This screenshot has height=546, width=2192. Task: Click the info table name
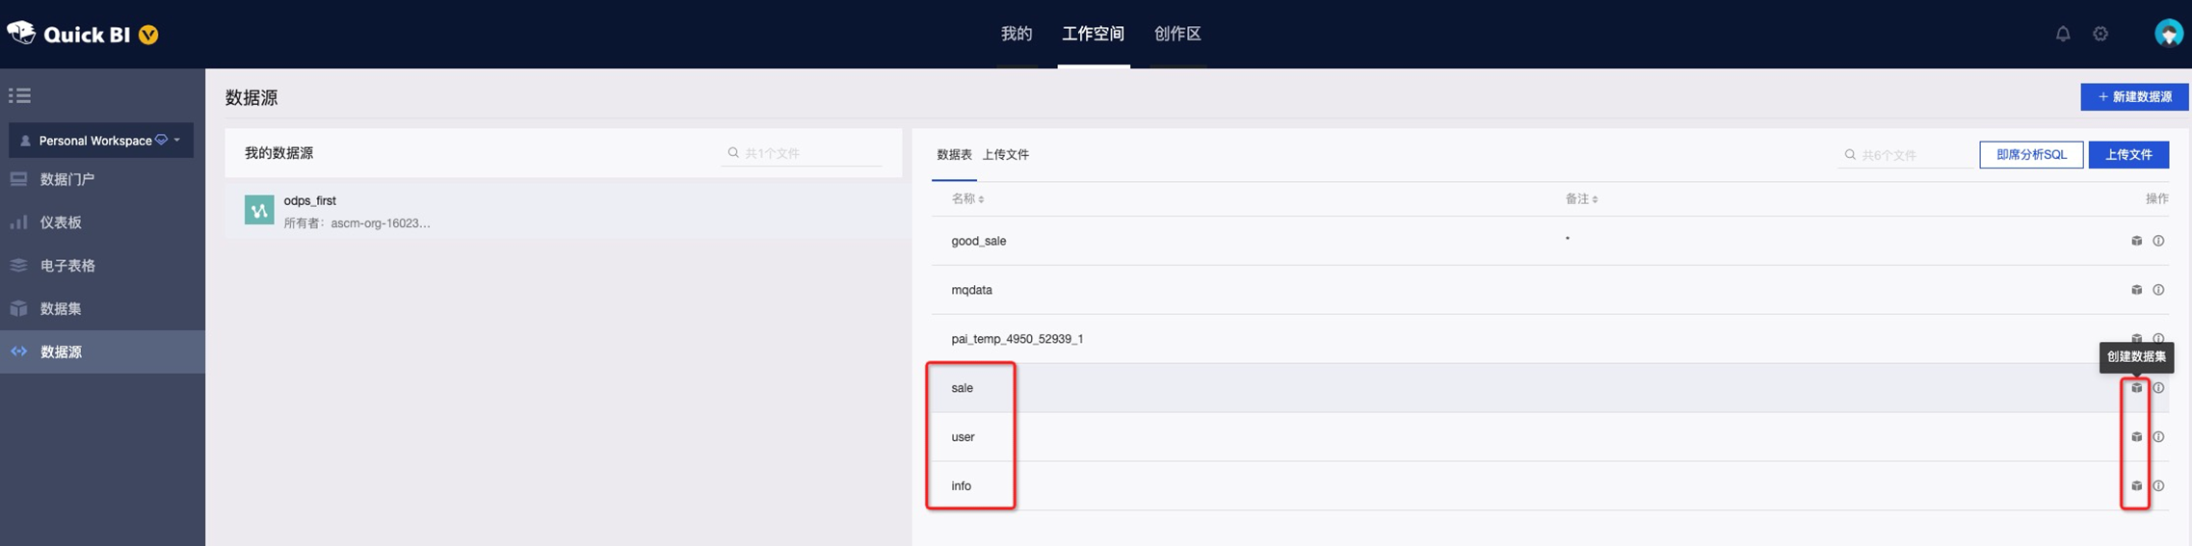961,486
